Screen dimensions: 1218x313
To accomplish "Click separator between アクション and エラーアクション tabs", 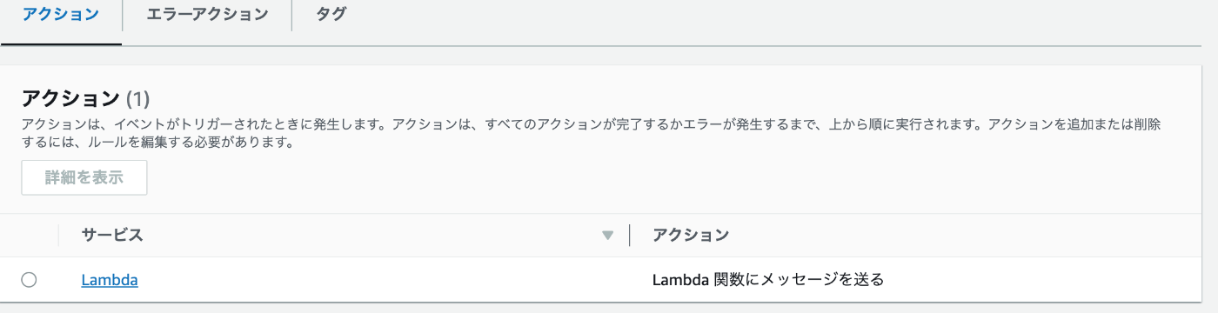I will [123, 16].
